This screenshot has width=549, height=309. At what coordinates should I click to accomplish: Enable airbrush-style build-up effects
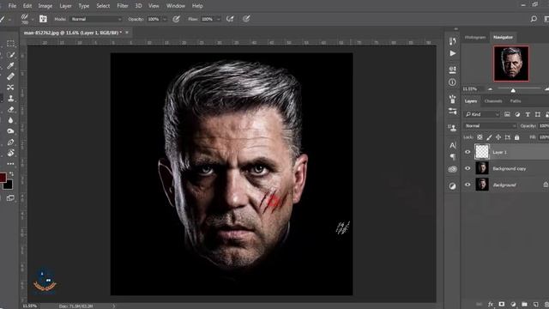click(x=230, y=19)
